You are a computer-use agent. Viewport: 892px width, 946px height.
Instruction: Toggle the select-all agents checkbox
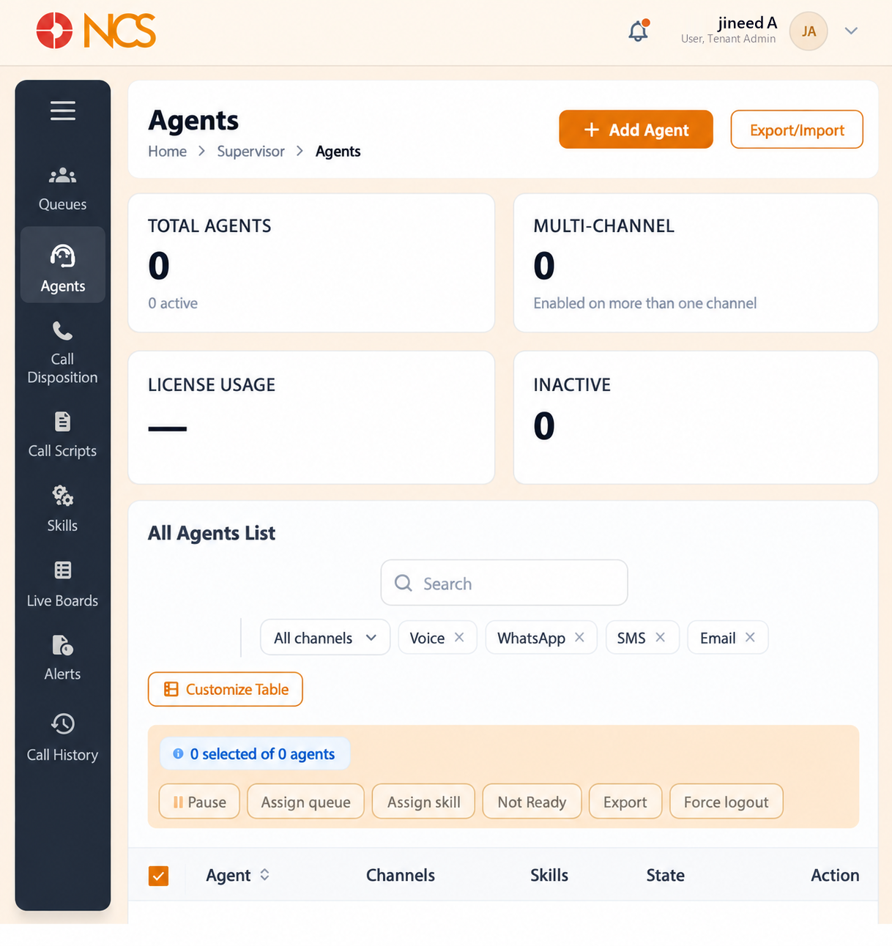click(159, 876)
